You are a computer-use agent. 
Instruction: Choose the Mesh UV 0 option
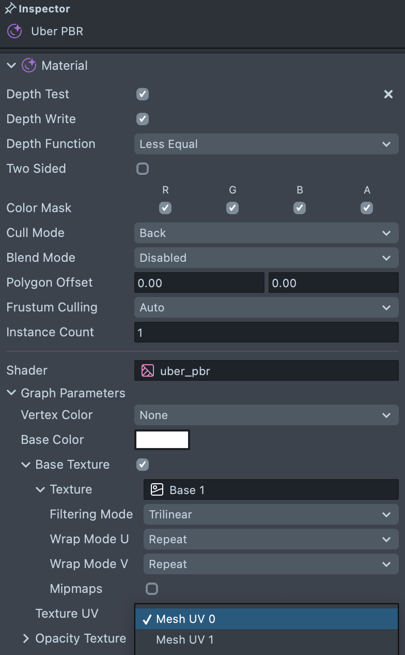tap(186, 619)
